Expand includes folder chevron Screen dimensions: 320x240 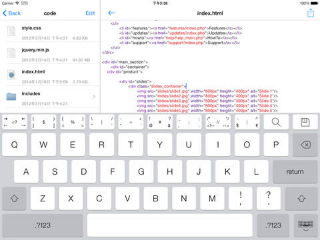click(x=94, y=97)
